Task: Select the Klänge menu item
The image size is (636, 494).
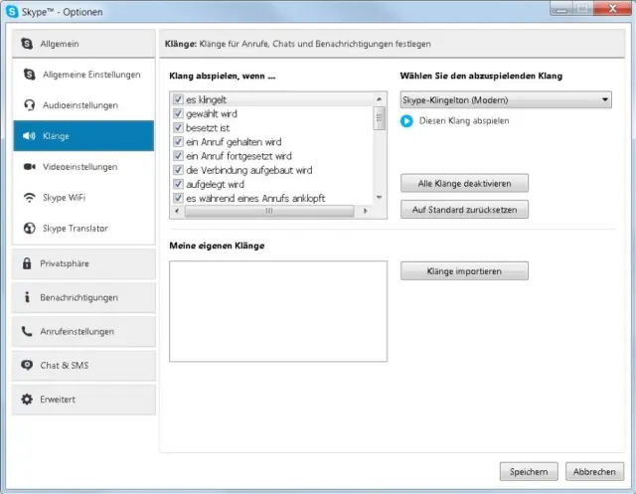Action: click(83, 136)
